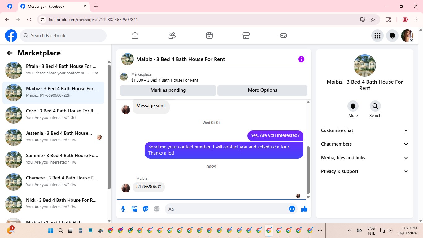The height and width of the screenshot is (238, 423).
Task: Click the Install app icon in address bar
Action: coord(363,20)
